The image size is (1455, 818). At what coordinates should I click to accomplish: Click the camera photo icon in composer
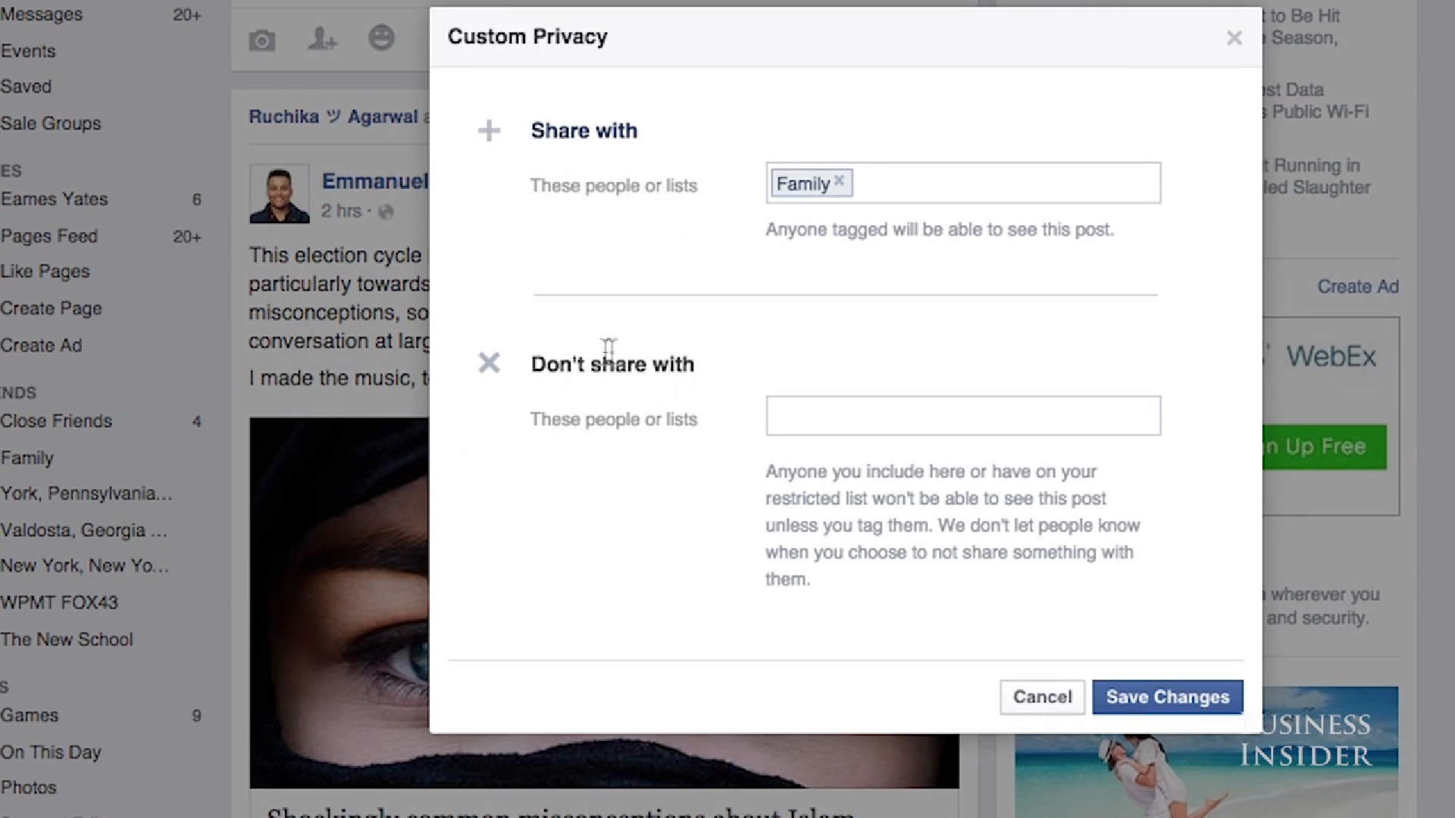(262, 40)
